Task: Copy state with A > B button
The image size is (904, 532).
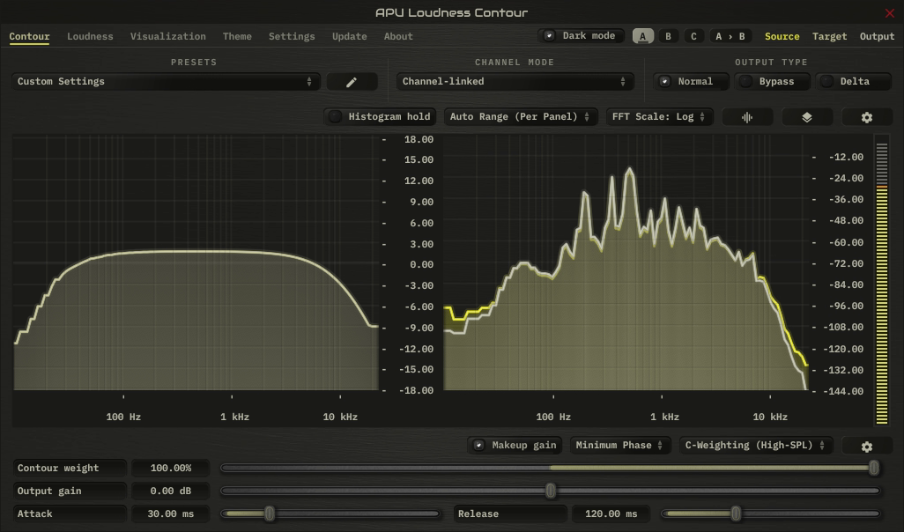Action: point(730,36)
